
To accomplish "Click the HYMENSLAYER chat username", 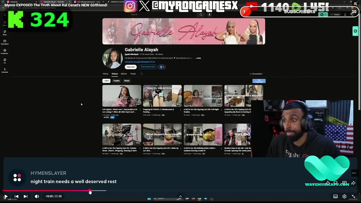I will [48, 173].
